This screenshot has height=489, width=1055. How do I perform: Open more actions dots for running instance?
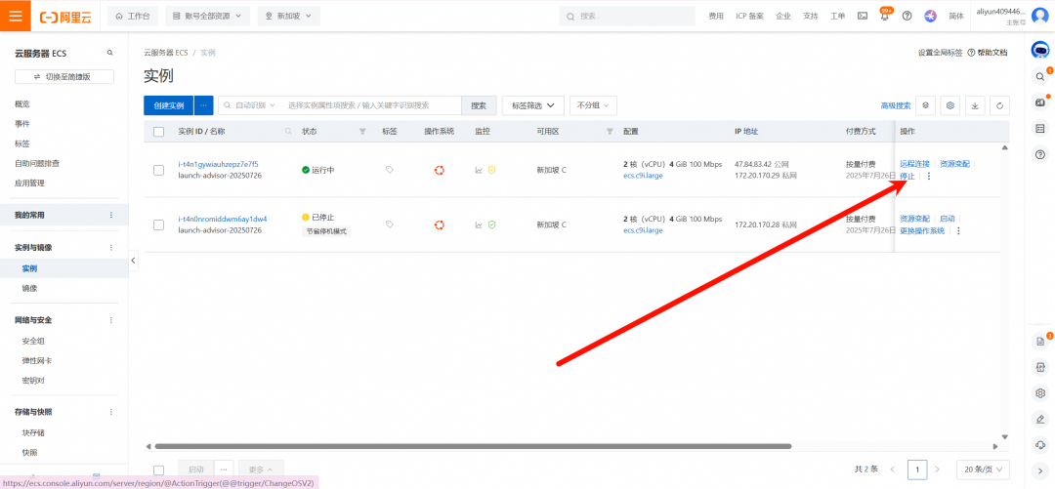pyautogui.click(x=929, y=177)
